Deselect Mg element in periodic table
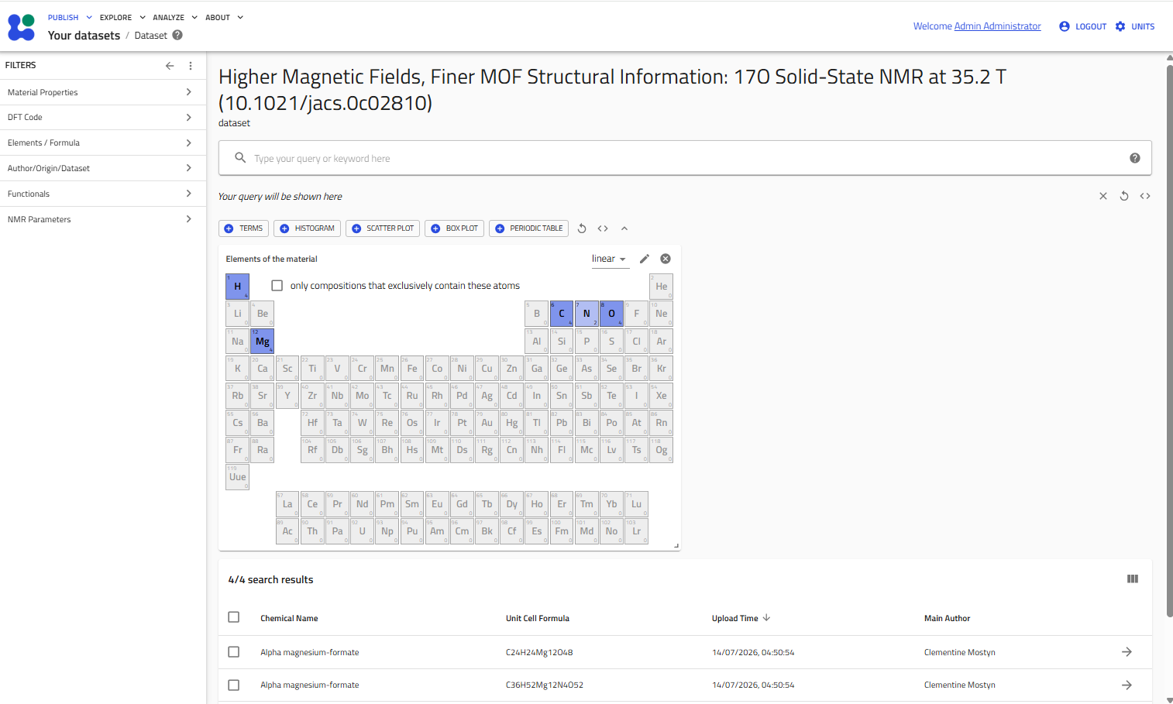This screenshot has height=704, width=1173. pyautogui.click(x=262, y=341)
